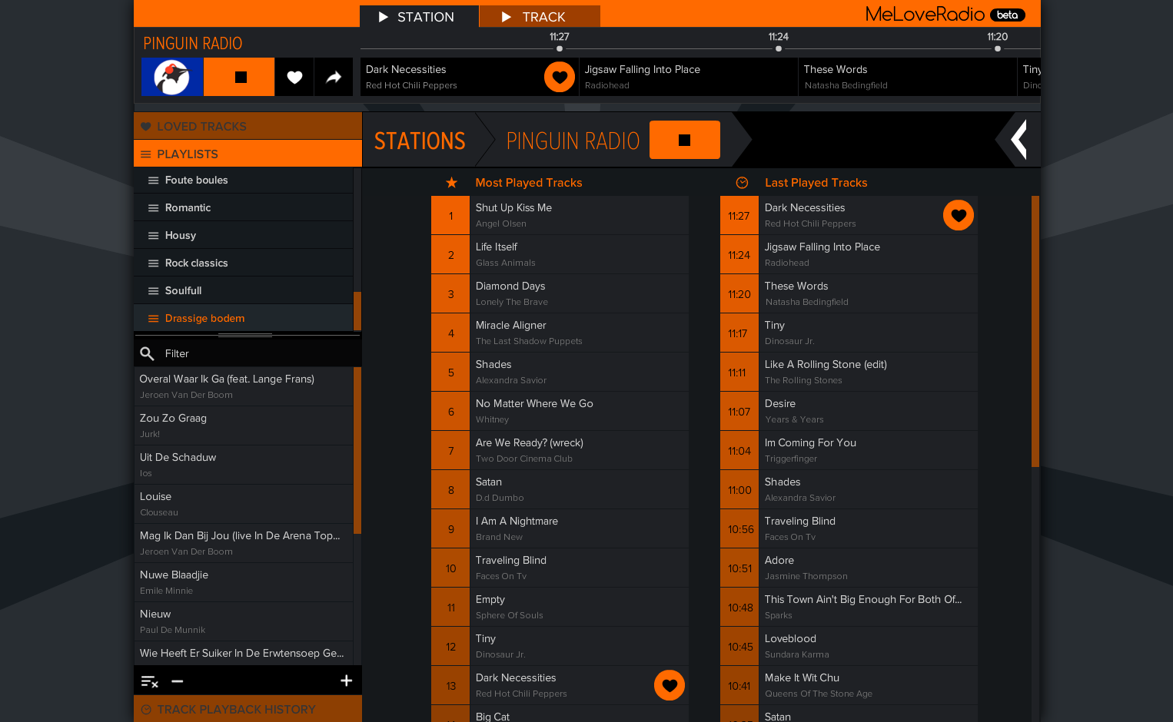Select the Drassige bodem playlist
This screenshot has width=1173, height=722.
tap(243, 318)
